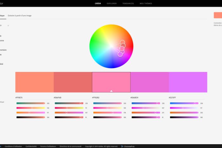The height and width of the screenshot is (148, 222).
Task: Click the first slider under #FF82B2
Action: click(107, 103)
